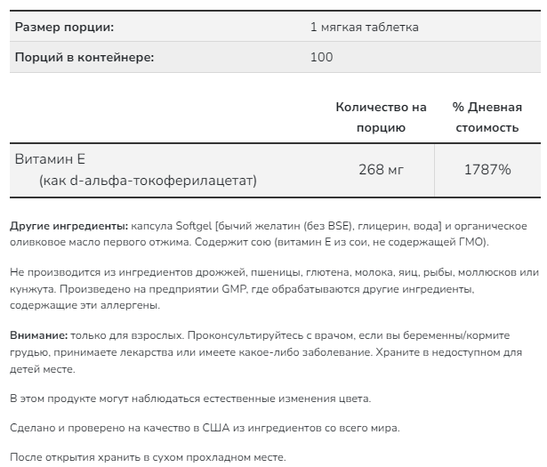Select the '100' servings value

point(321,57)
